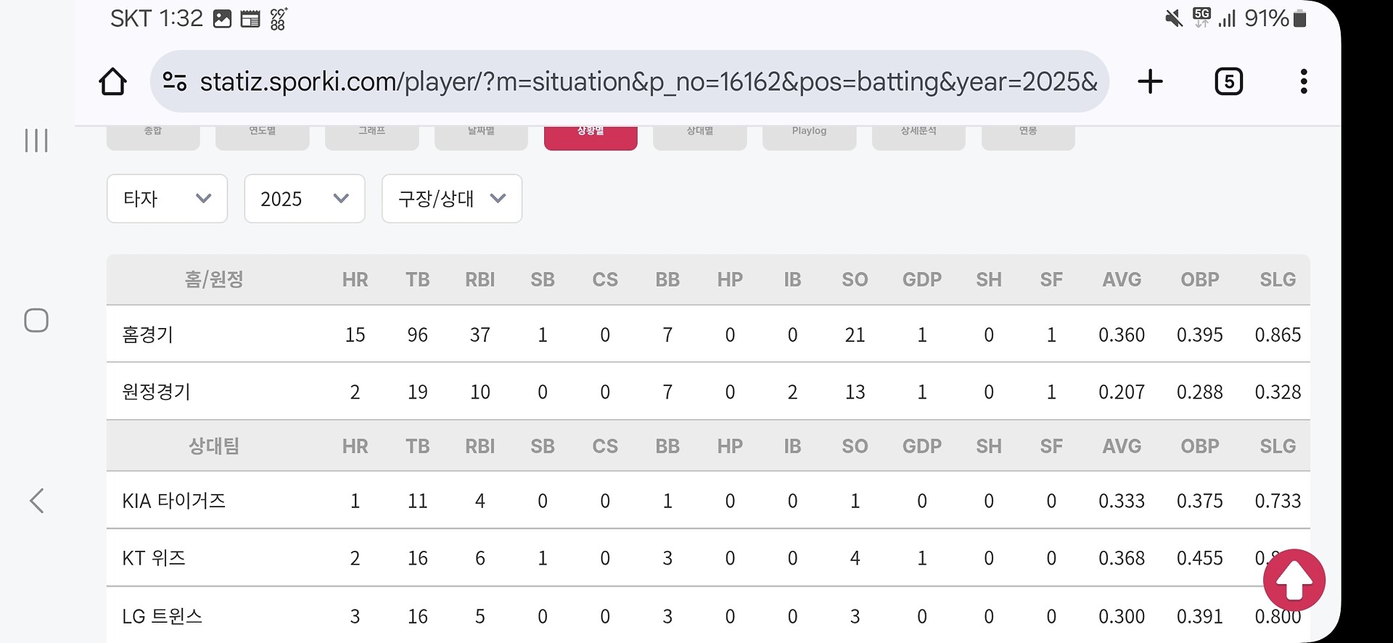
Task: Click the HR column header in 상대팀 table
Action: click(355, 446)
